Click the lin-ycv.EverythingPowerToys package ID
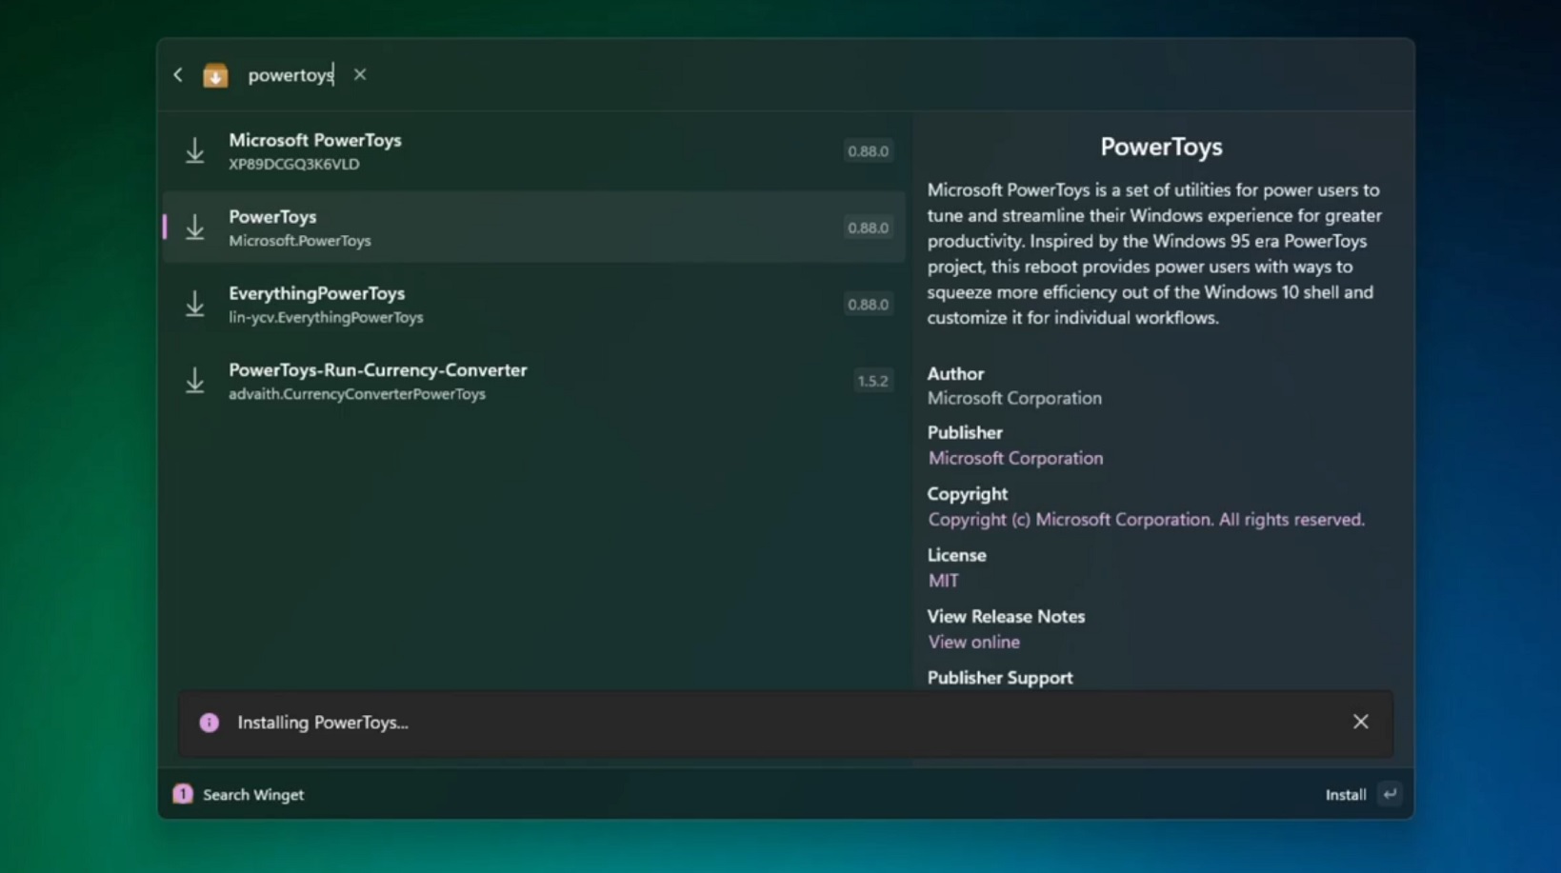 (x=326, y=317)
